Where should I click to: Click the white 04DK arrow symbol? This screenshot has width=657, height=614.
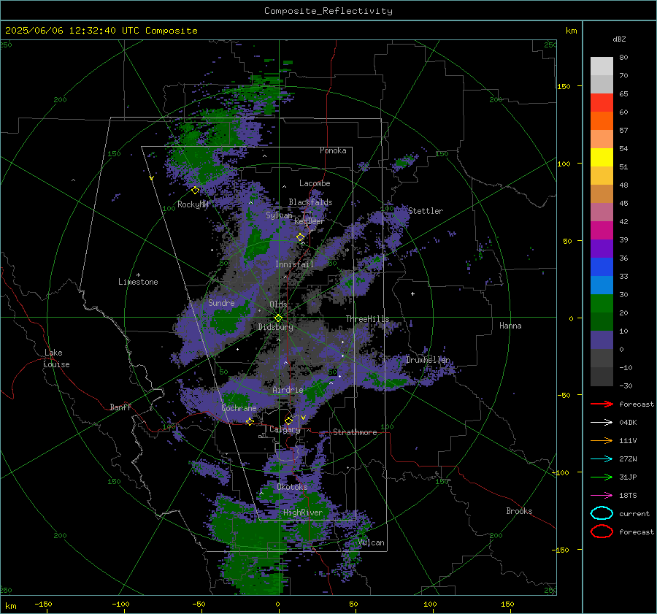pyautogui.click(x=602, y=423)
